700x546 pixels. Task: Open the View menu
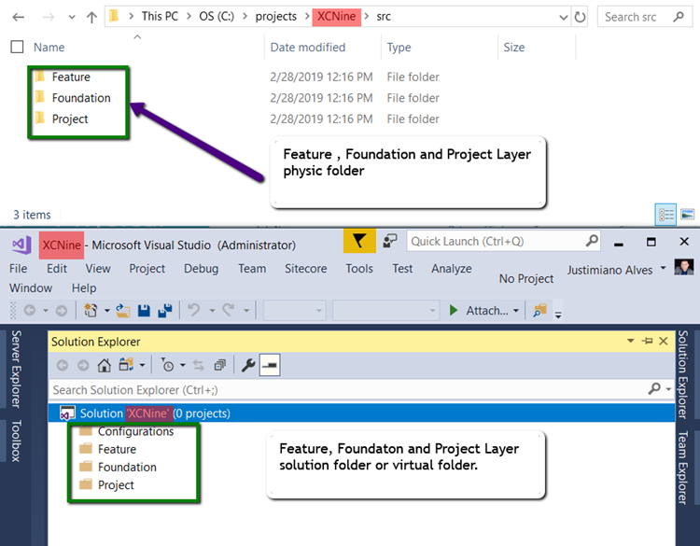tap(98, 268)
